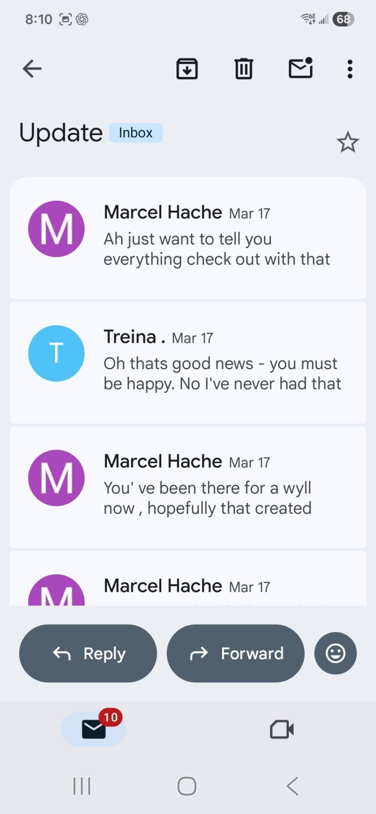Expand Marcel Hache's 'You've been there' message
376x814 pixels.
pyautogui.click(x=208, y=486)
